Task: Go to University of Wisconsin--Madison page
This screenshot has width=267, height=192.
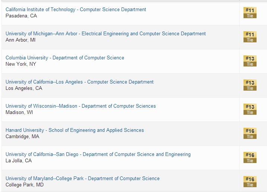Action: pyautogui.click(x=81, y=106)
